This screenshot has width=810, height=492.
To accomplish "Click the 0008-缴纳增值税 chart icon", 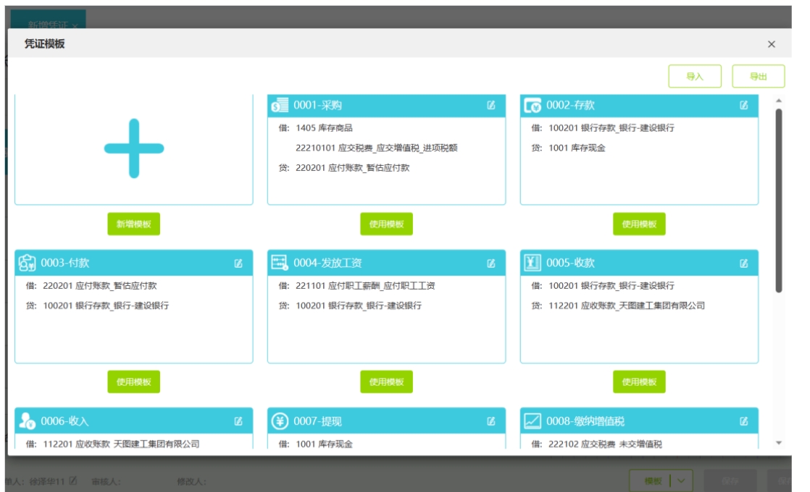I will pyautogui.click(x=532, y=421).
